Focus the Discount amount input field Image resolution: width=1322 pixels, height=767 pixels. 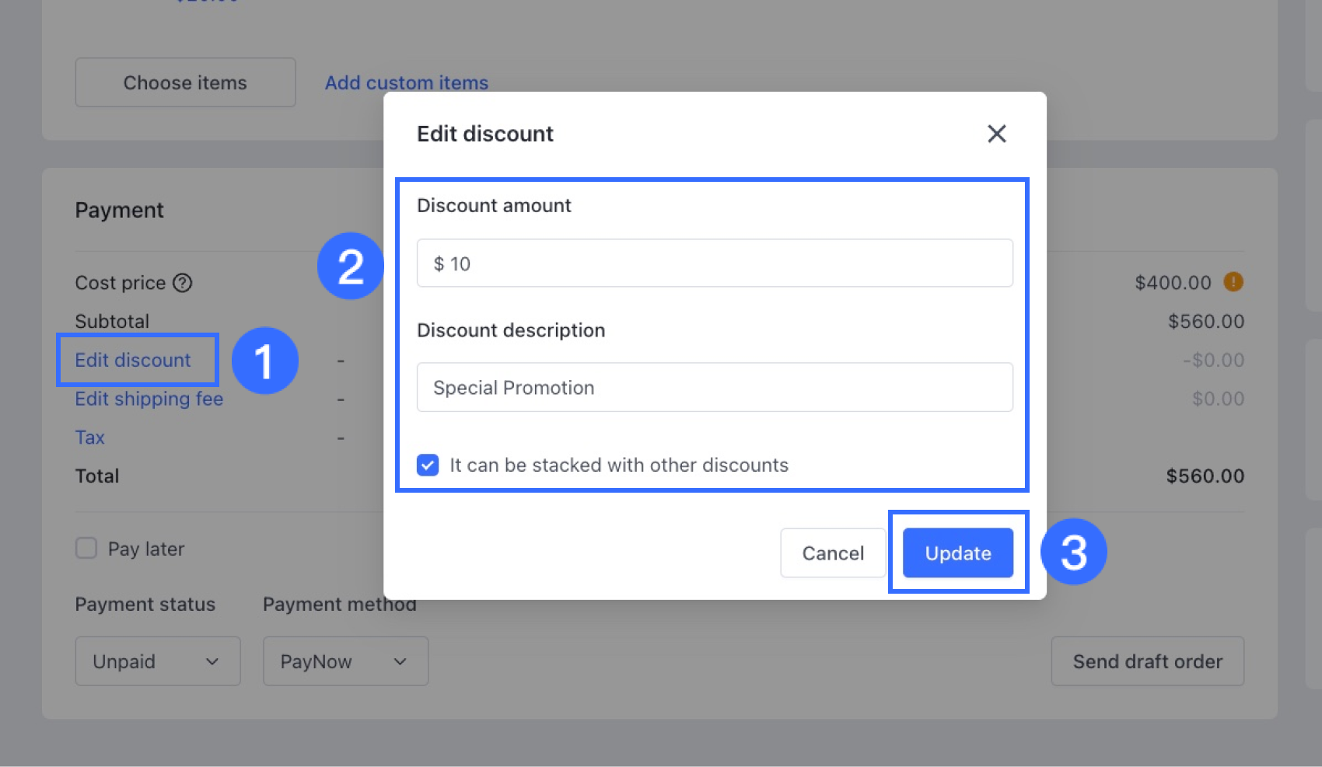pyautogui.click(x=715, y=263)
